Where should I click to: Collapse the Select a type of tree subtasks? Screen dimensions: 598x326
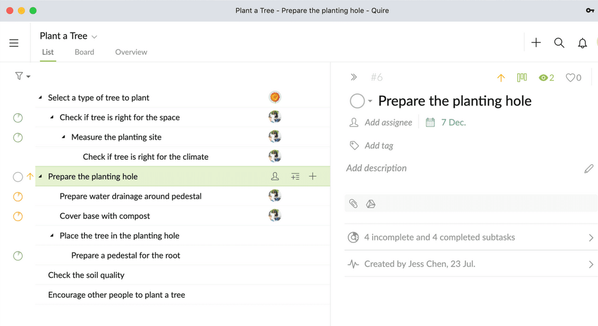point(40,97)
